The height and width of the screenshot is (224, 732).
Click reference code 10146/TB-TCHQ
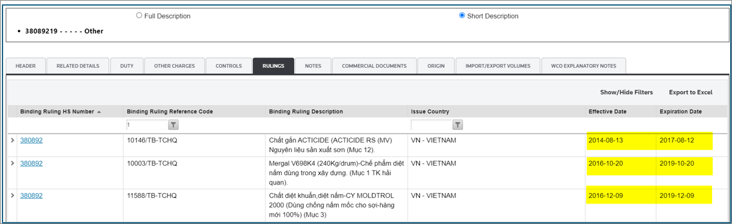(152, 140)
